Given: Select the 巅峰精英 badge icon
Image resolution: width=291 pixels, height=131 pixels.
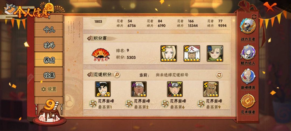Looking at the screenshot, I should (248, 76).
